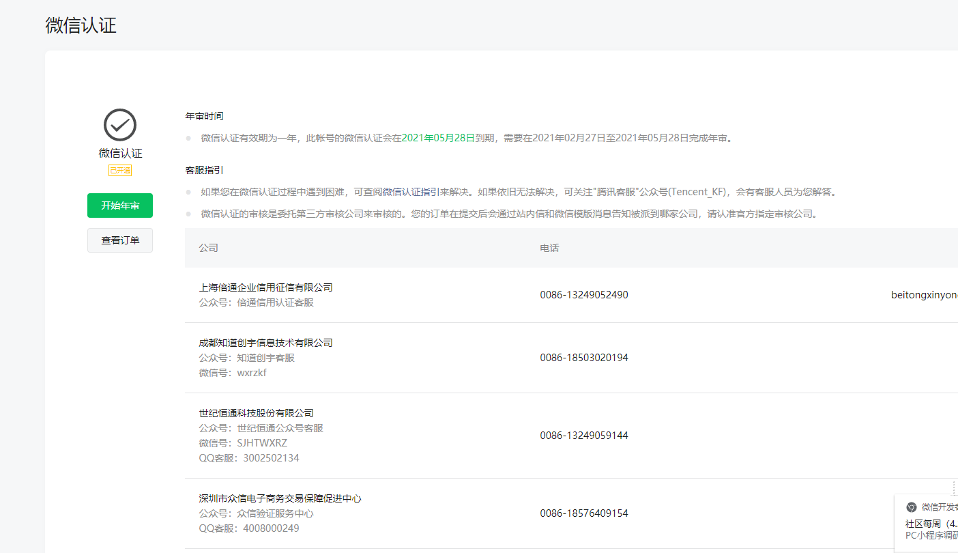Click phone number 0086-18503020194
Viewport: 958px width, 553px height.
[584, 358]
